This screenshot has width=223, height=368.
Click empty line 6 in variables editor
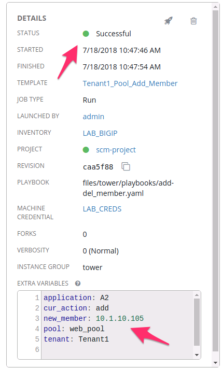pyautogui.click(x=117, y=350)
